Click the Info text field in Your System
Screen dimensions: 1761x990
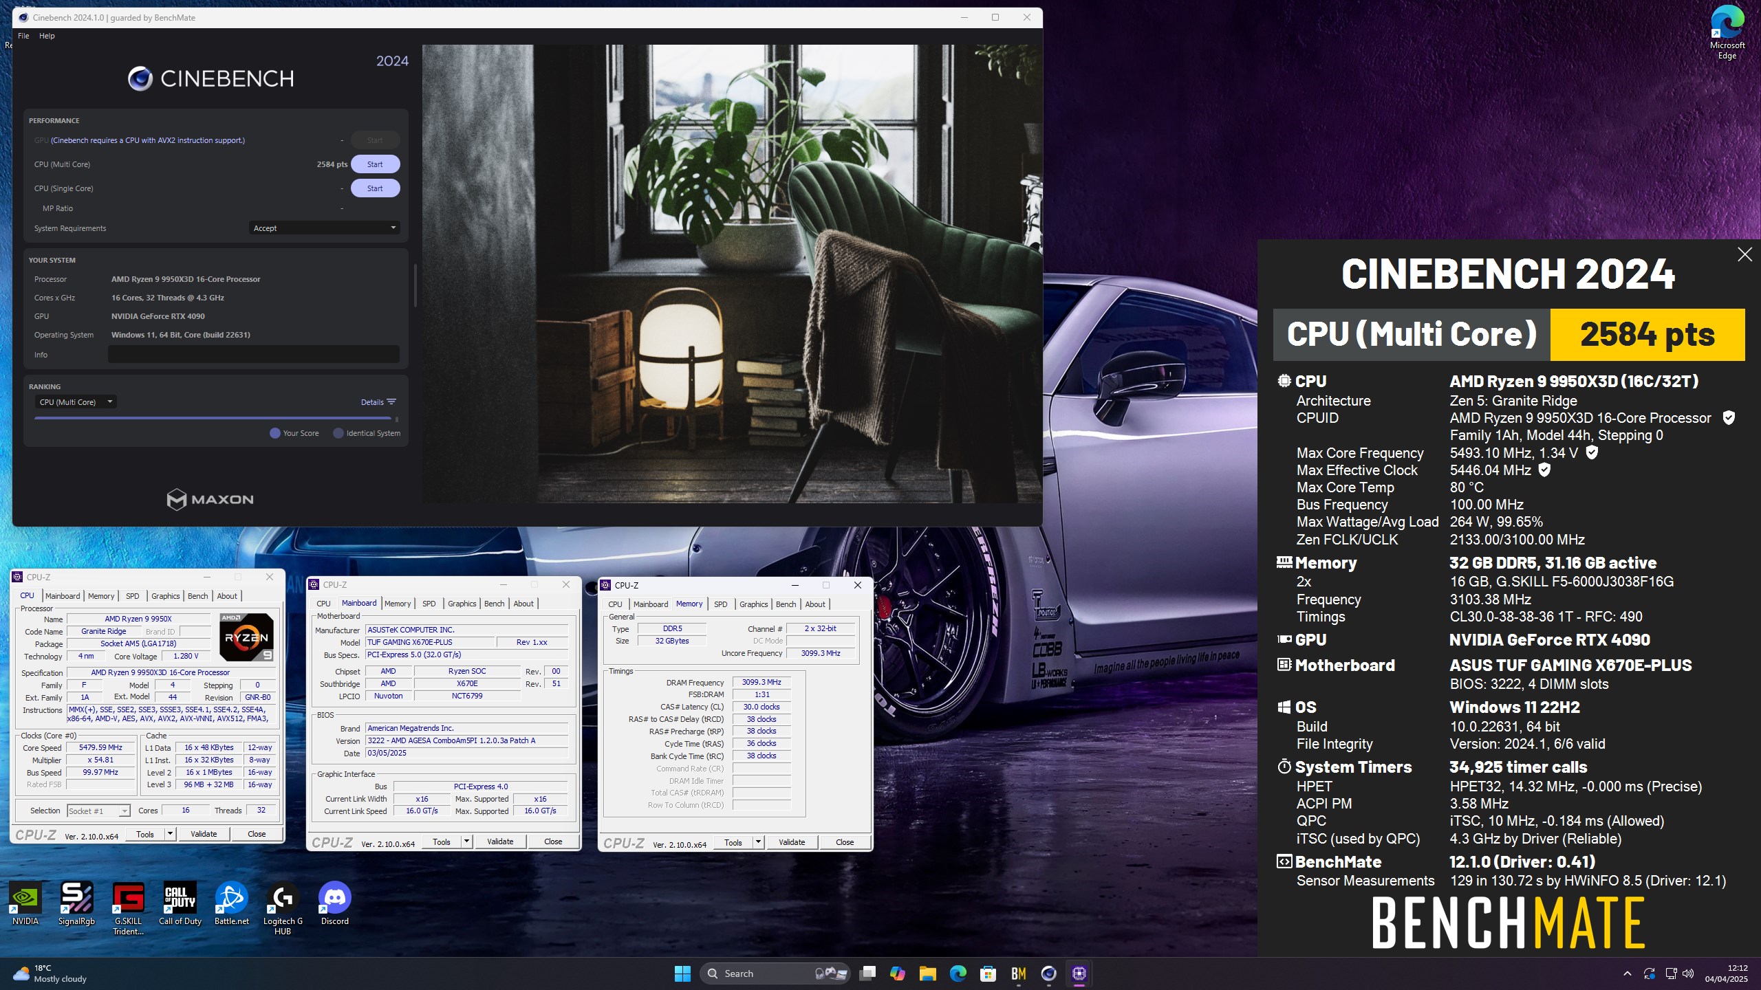pos(253,355)
